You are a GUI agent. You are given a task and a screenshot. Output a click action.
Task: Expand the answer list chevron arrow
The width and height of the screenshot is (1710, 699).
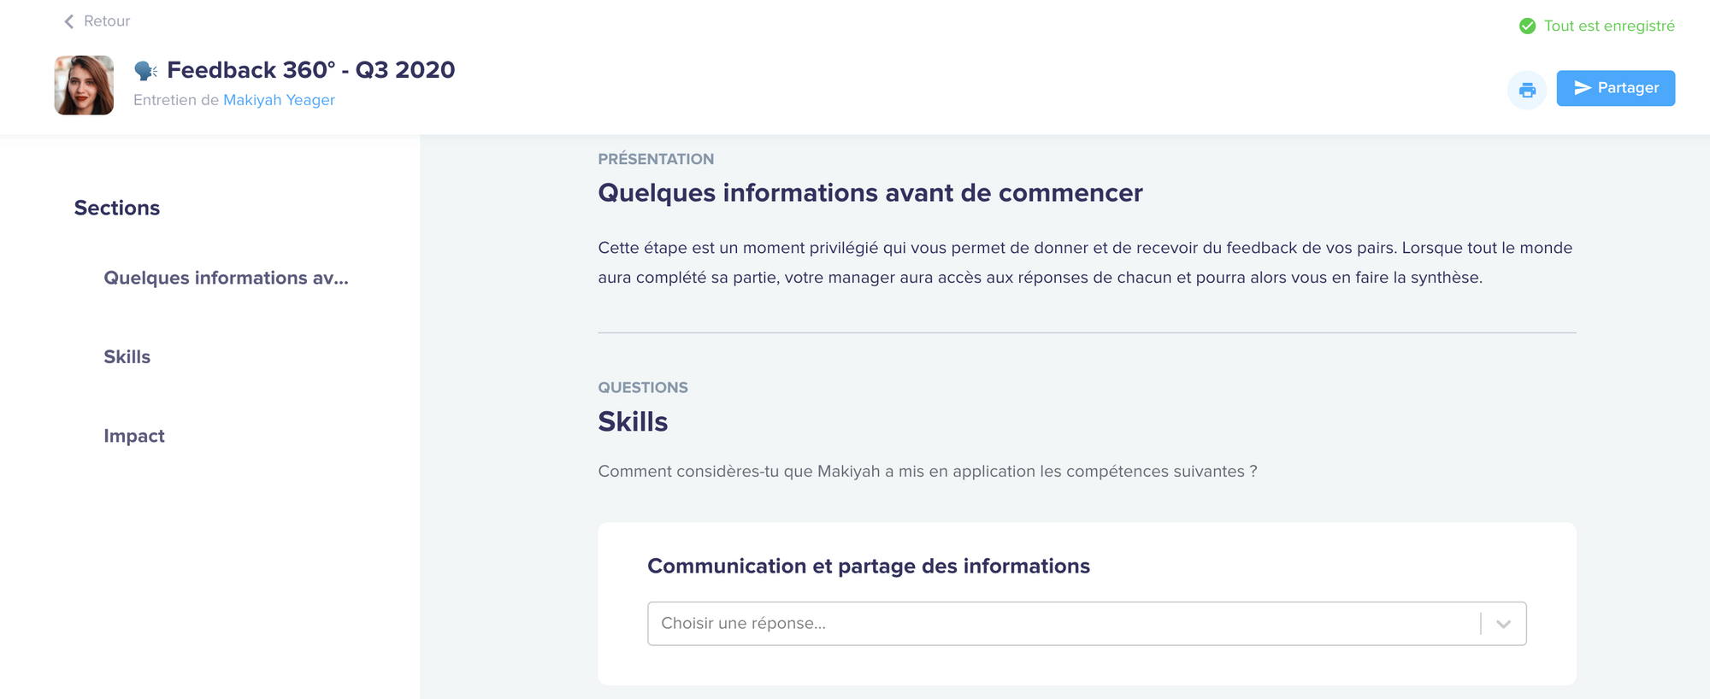click(1503, 624)
